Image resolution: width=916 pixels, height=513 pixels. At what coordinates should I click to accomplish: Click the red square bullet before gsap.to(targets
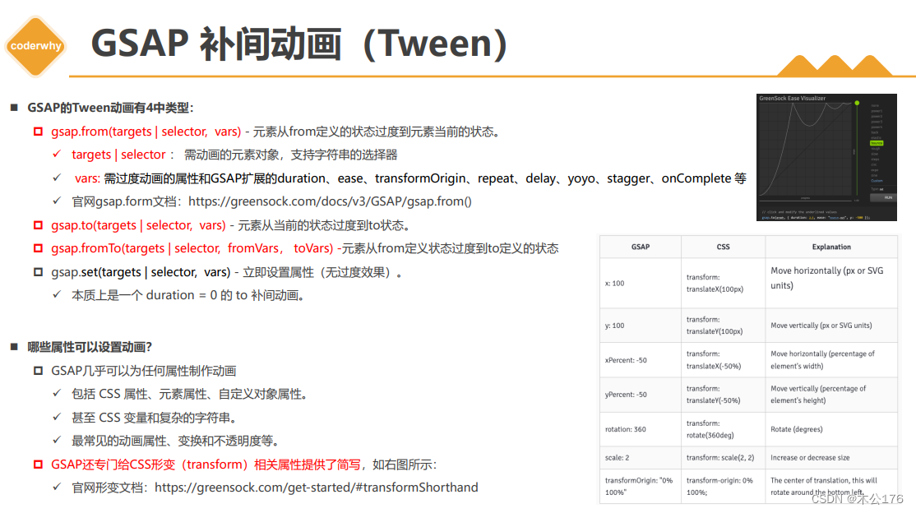pos(39,225)
